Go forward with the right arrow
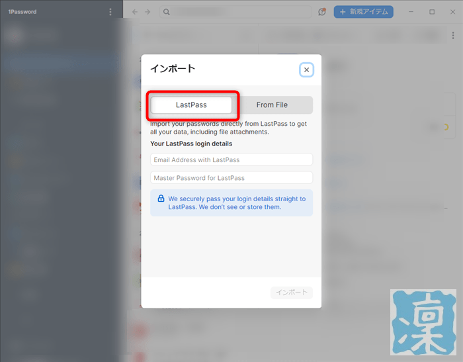This screenshot has width=463, height=362. tap(147, 12)
